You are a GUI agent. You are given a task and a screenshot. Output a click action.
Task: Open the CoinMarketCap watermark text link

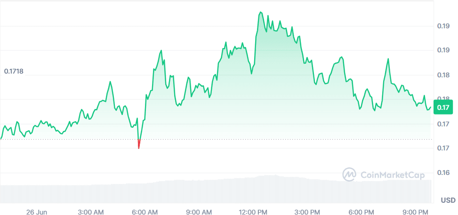tap(393, 175)
